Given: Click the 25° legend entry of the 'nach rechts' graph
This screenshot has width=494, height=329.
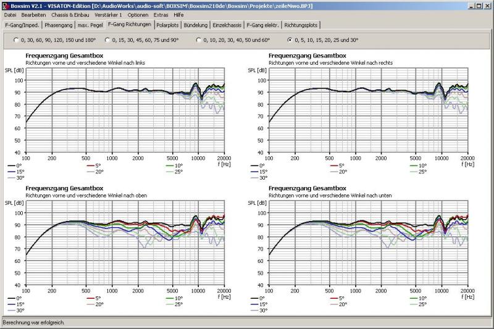Looking at the screenshot, I should point(419,172).
